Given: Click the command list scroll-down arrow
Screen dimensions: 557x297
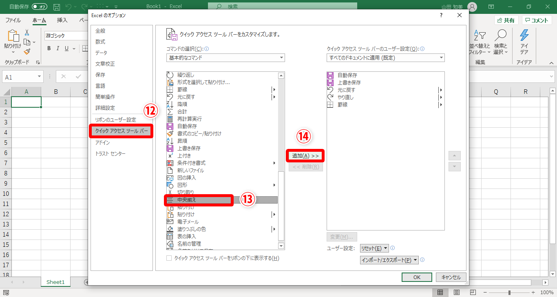Looking at the screenshot, I should click(x=281, y=246).
